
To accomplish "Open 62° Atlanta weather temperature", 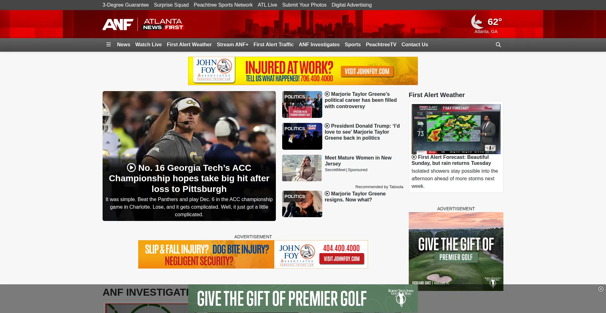I will click(495, 22).
